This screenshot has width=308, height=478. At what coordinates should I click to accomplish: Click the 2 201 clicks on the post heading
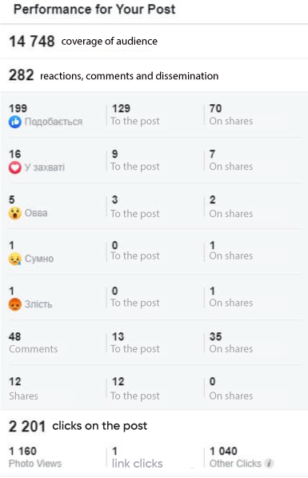click(78, 426)
